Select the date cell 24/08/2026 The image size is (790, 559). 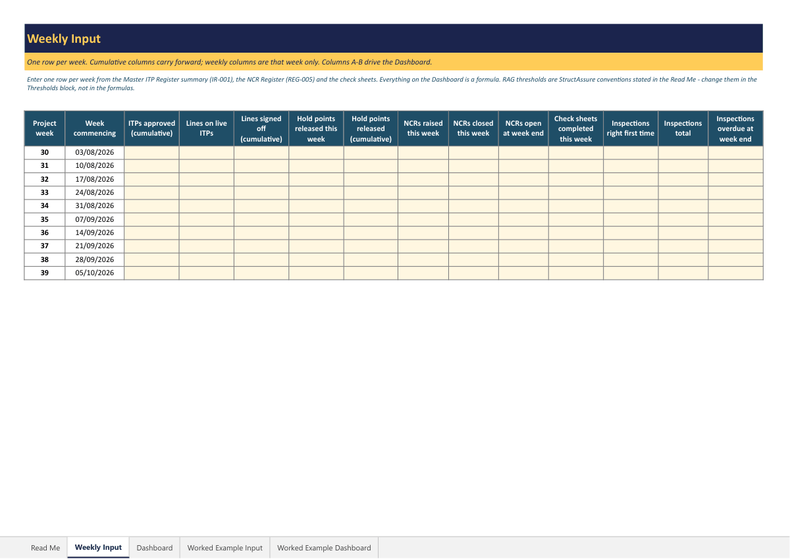[95, 193]
